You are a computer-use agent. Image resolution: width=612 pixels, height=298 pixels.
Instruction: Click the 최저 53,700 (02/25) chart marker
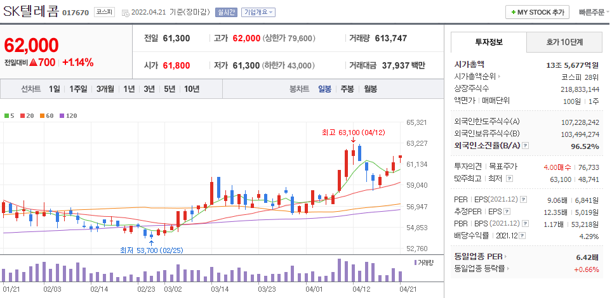[152, 250]
